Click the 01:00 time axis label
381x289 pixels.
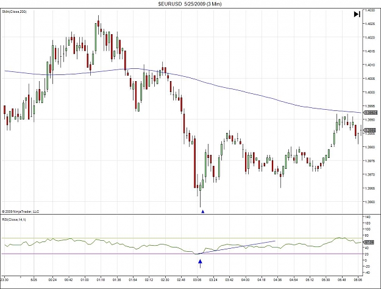(85, 280)
